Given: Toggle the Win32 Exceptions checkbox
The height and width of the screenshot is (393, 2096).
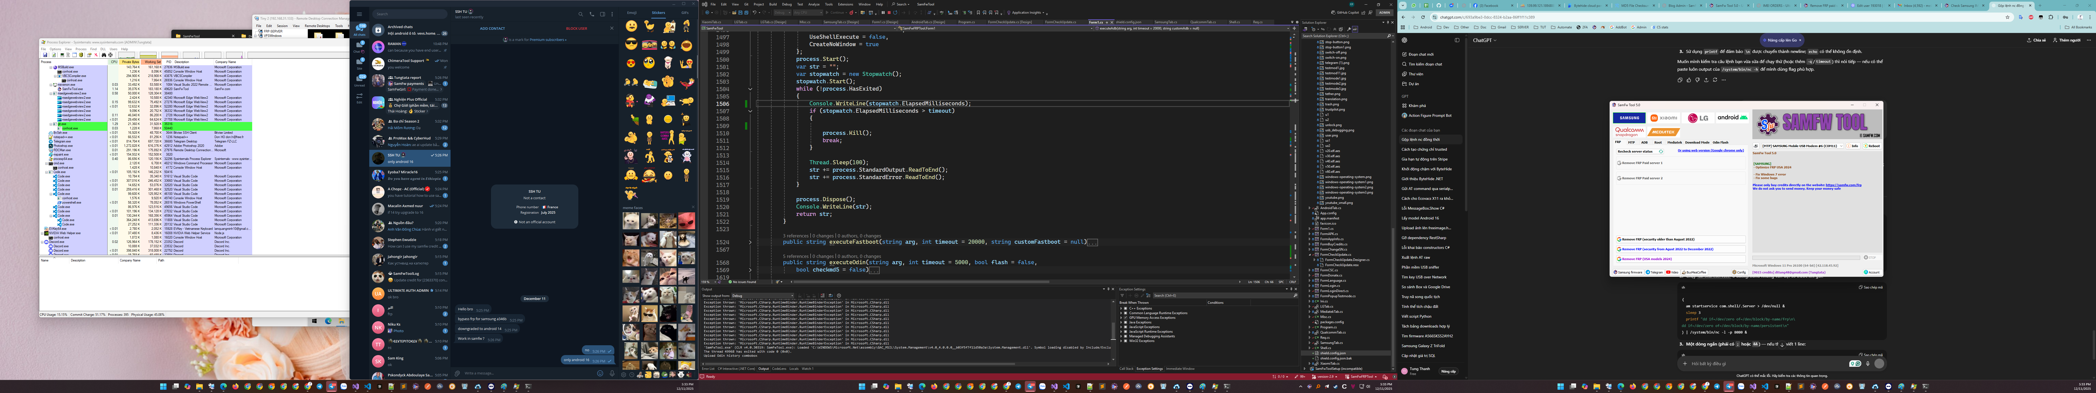Looking at the screenshot, I should [1125, 341].
